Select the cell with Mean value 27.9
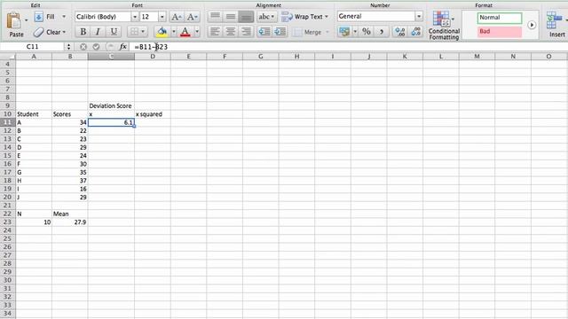 [70, 222]
